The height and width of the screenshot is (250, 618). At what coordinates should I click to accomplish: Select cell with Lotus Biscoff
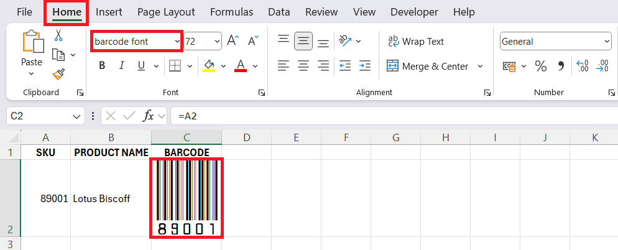tap(111, 198)
